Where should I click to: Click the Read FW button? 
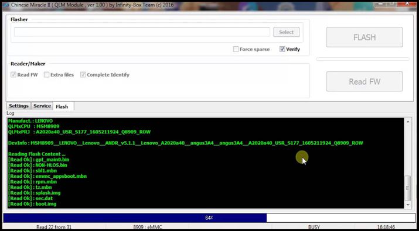point(365,81)
